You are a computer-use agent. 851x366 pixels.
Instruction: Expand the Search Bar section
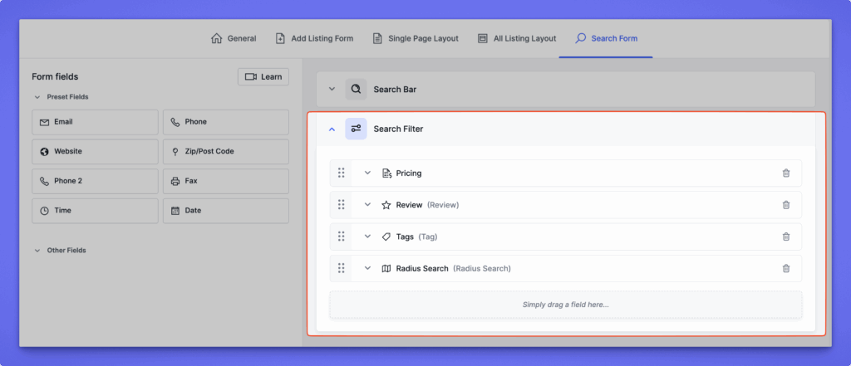pos(332,89)
